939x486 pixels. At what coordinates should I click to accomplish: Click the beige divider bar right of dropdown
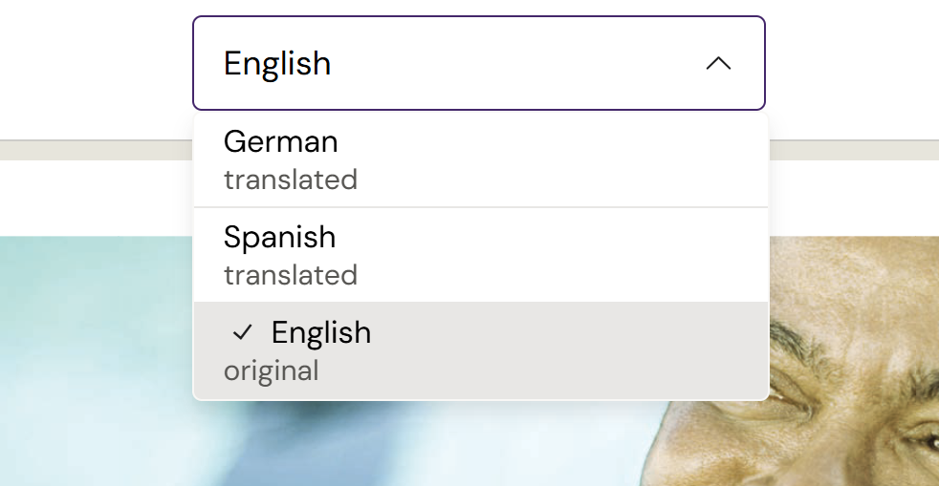click(x=853, y=150)
